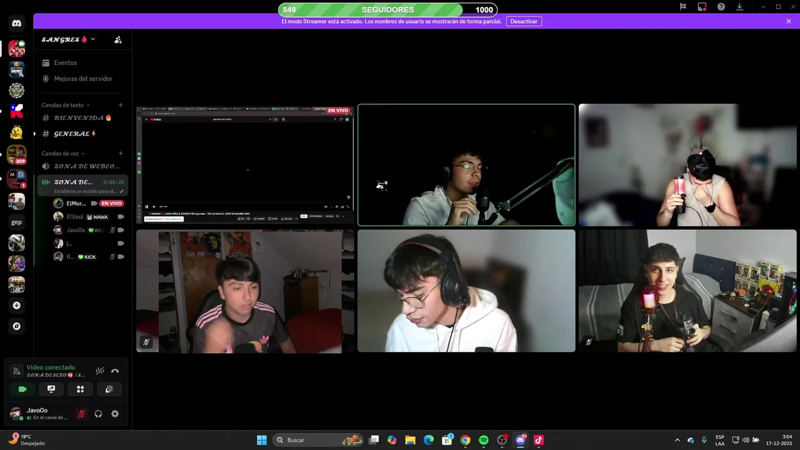The image size is (800, 450).
Task: Open the soundboard button
Action: click(109, 389)
